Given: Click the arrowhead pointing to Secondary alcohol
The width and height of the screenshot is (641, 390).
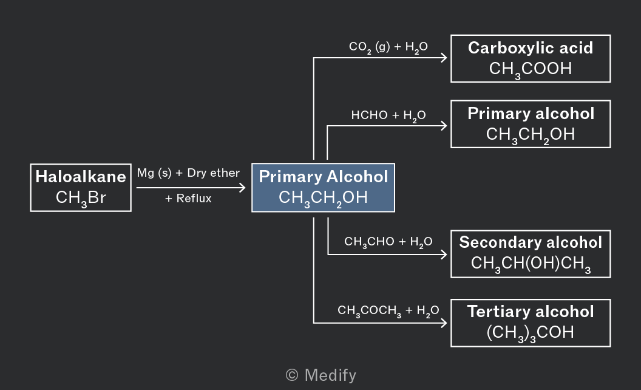Looking at the screenshot, I should coord(444,255).
